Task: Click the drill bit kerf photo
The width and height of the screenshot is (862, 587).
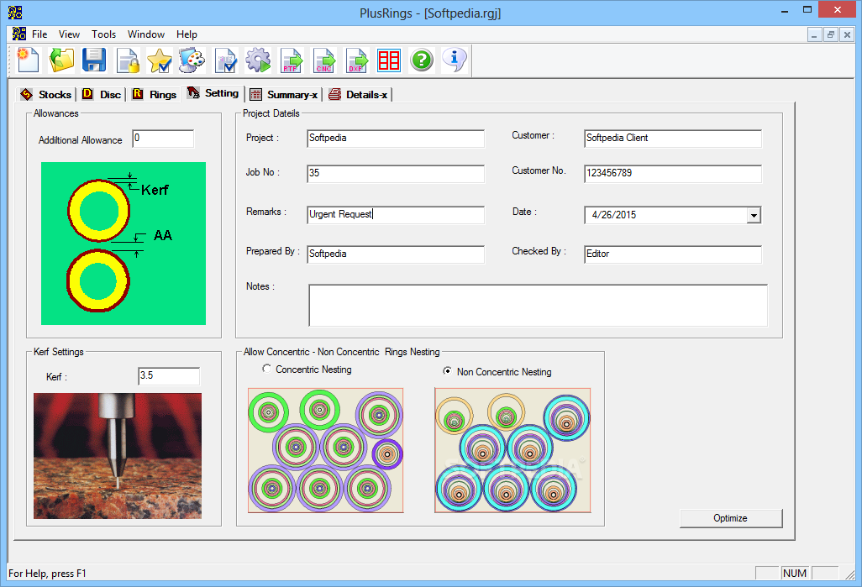Action: [118, 456]
